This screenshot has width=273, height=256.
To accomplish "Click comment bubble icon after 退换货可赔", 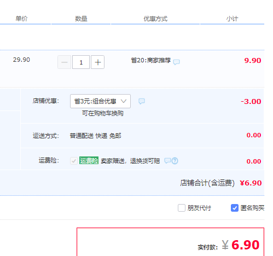I will (167, 161).
